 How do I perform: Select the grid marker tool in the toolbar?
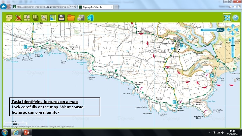coord(27,18)
